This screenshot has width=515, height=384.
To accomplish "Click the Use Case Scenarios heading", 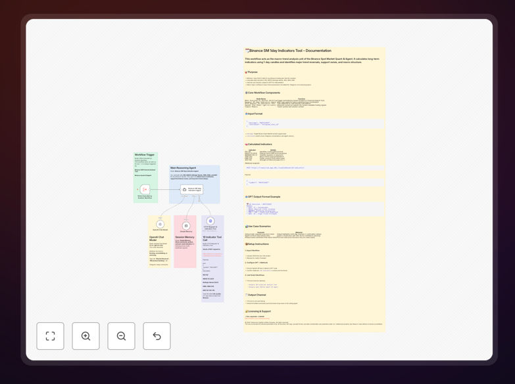I will click(258, 226).
